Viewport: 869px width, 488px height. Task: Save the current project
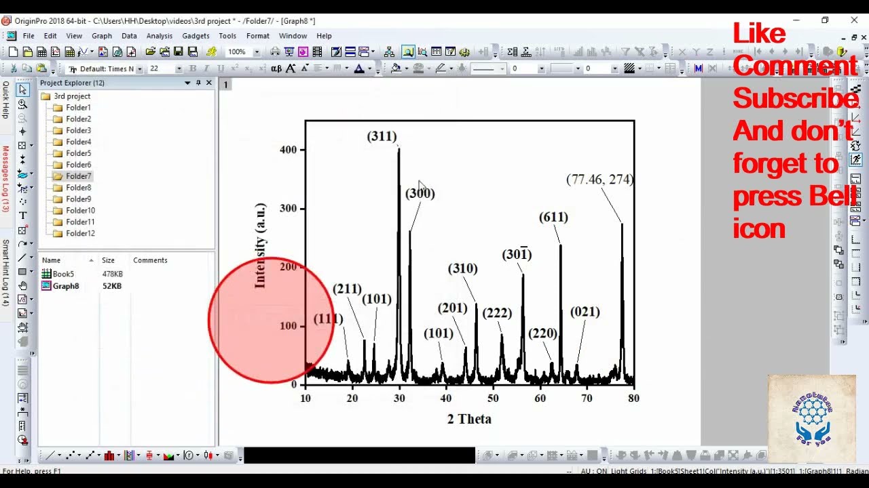tap(179, 52)
